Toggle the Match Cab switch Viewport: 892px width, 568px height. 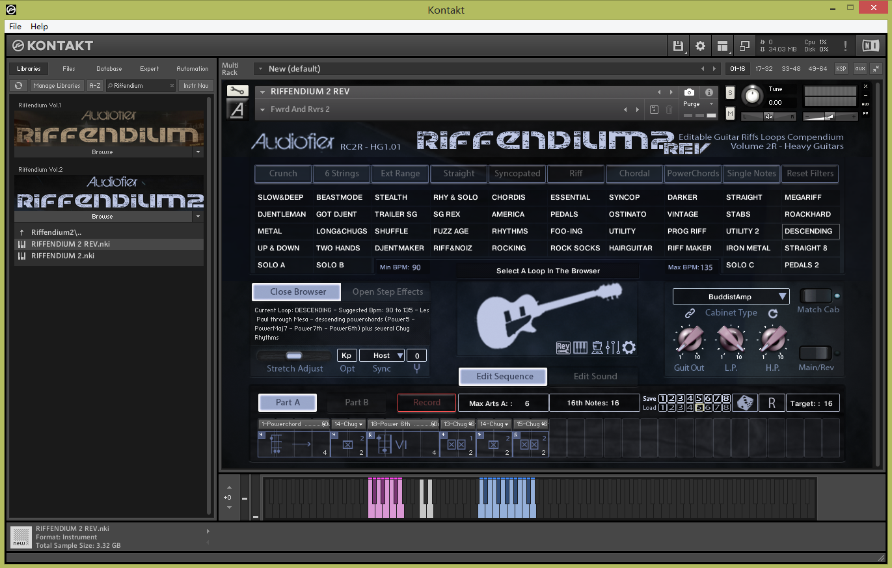(x=816, y=296)
